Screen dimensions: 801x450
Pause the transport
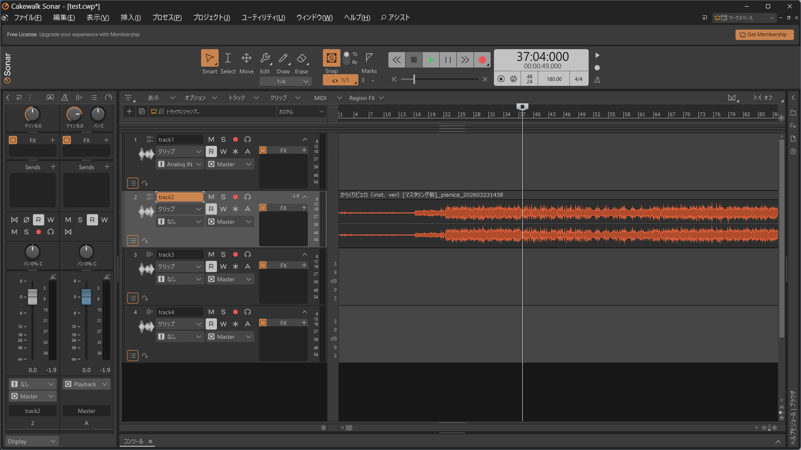click(x=448, y=60)
